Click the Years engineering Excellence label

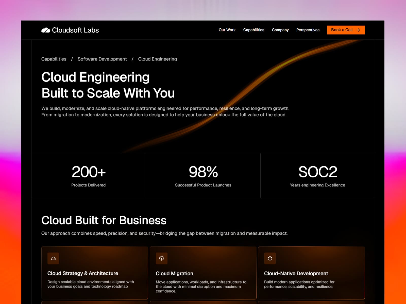click(x=318, y=185)
